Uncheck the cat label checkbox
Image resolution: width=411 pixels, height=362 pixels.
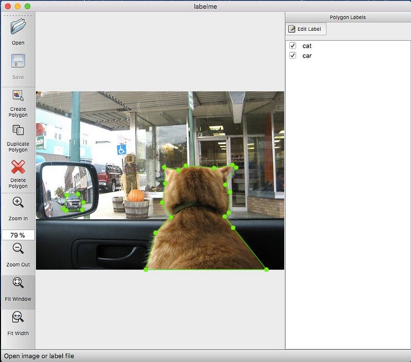[292, 46]
